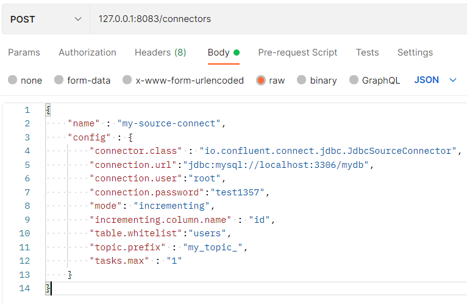Click the jdbc:mysql://localhost:3306/mydb value

[x=276, y=165]
